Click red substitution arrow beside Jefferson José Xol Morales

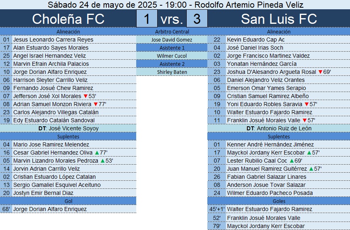tap(85, 96)
